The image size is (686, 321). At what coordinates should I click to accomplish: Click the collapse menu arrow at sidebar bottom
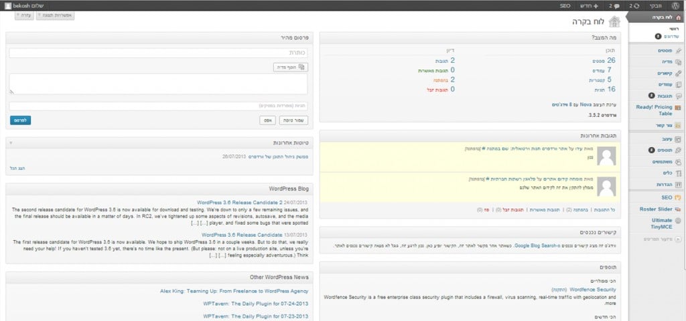679,239
